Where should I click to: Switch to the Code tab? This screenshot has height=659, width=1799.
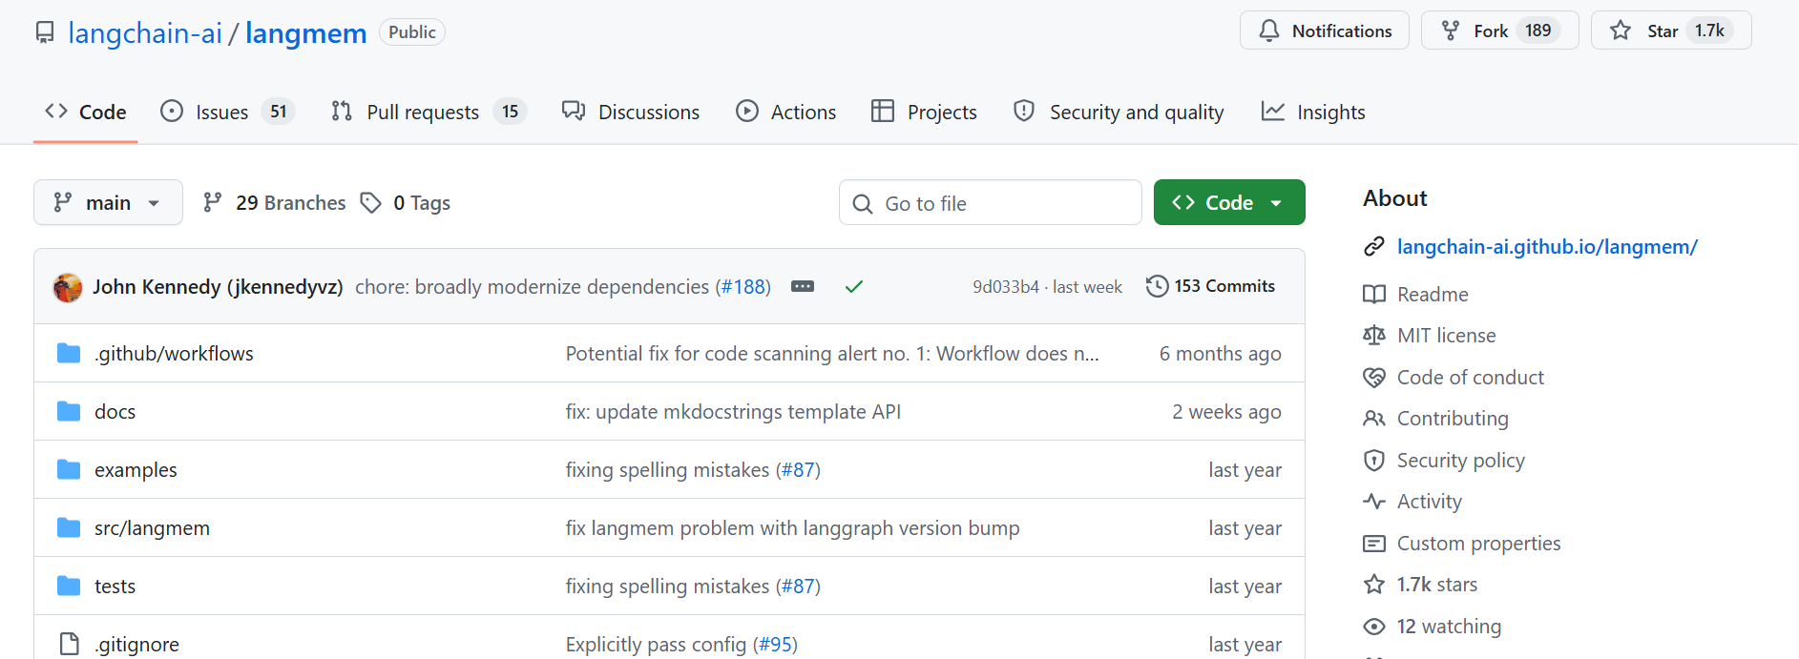86,112
